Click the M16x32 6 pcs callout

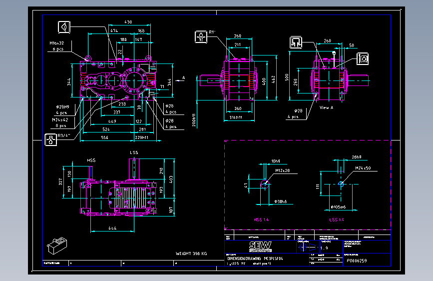(57, 46)
